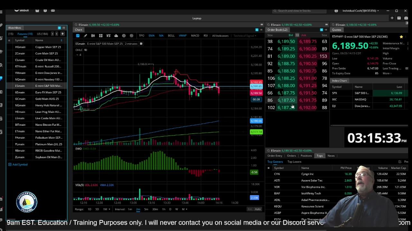Set chart interval to 5m
Screen dimensions: 412x231
146,209
